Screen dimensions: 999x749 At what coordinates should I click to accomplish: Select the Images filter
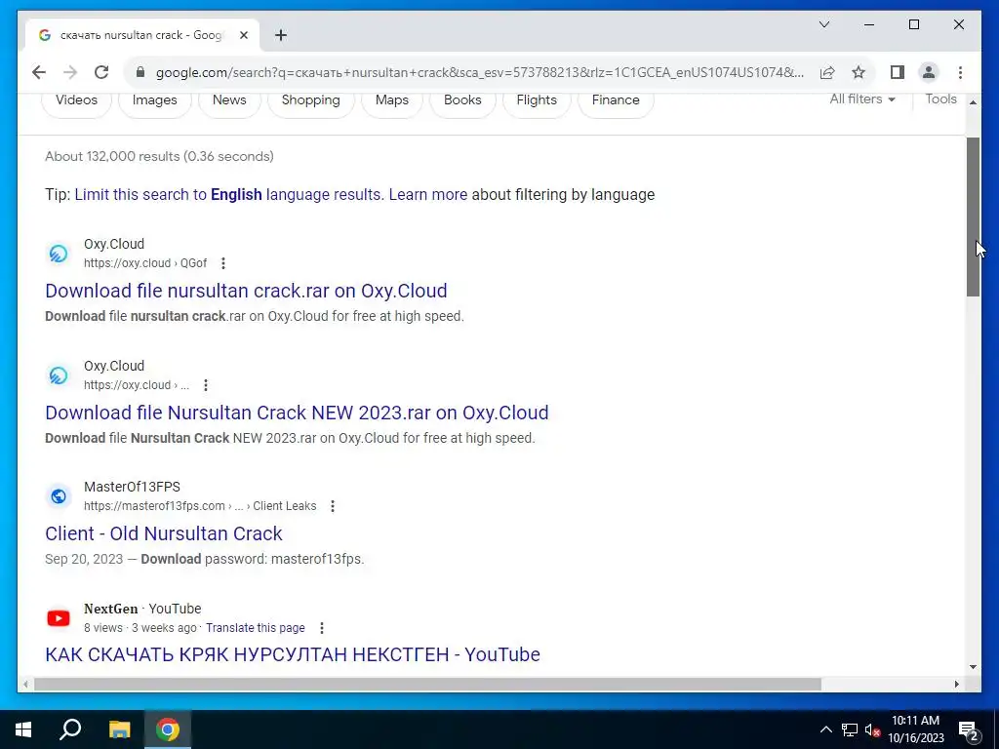[x=155, y=100]
